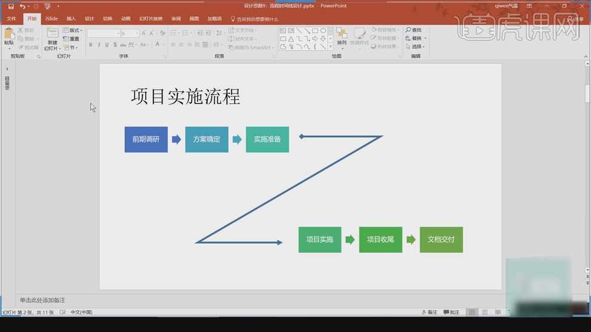Collapse the ribbon with the chevron

586,57
